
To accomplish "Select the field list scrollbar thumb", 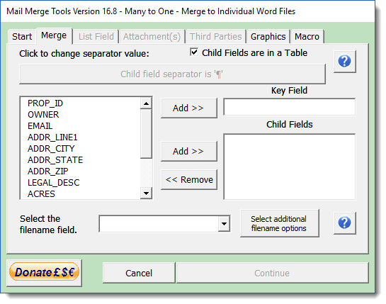I will pos(146,134).
